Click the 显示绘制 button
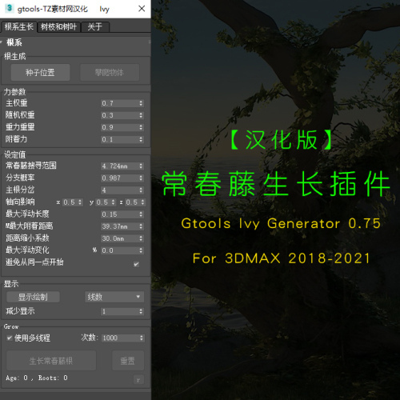This screenshot has height=400, width=400. (x=33, y=297)
